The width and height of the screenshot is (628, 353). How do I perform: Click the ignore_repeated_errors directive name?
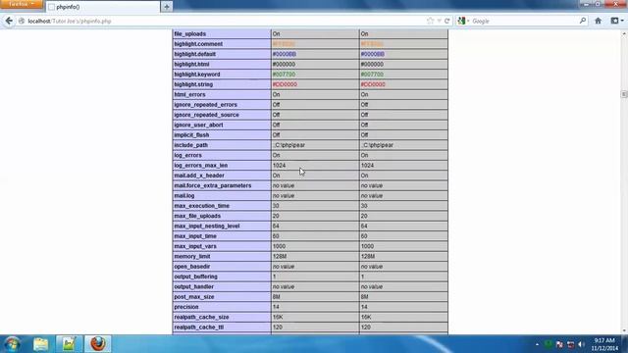[x=205, y=105]
